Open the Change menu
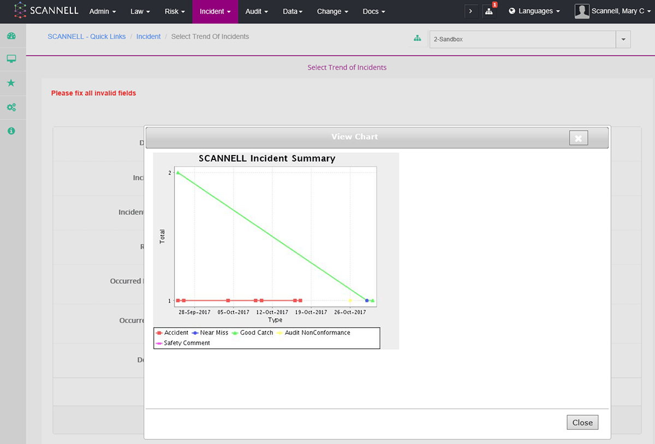Viewport: 655px width, 444px height. click(332, 11)
